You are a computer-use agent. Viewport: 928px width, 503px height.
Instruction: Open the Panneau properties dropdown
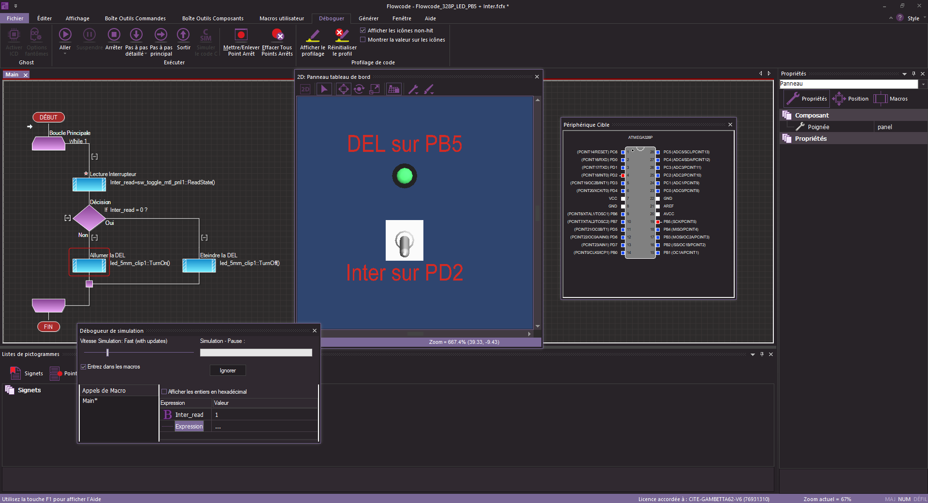coord(923,84)
